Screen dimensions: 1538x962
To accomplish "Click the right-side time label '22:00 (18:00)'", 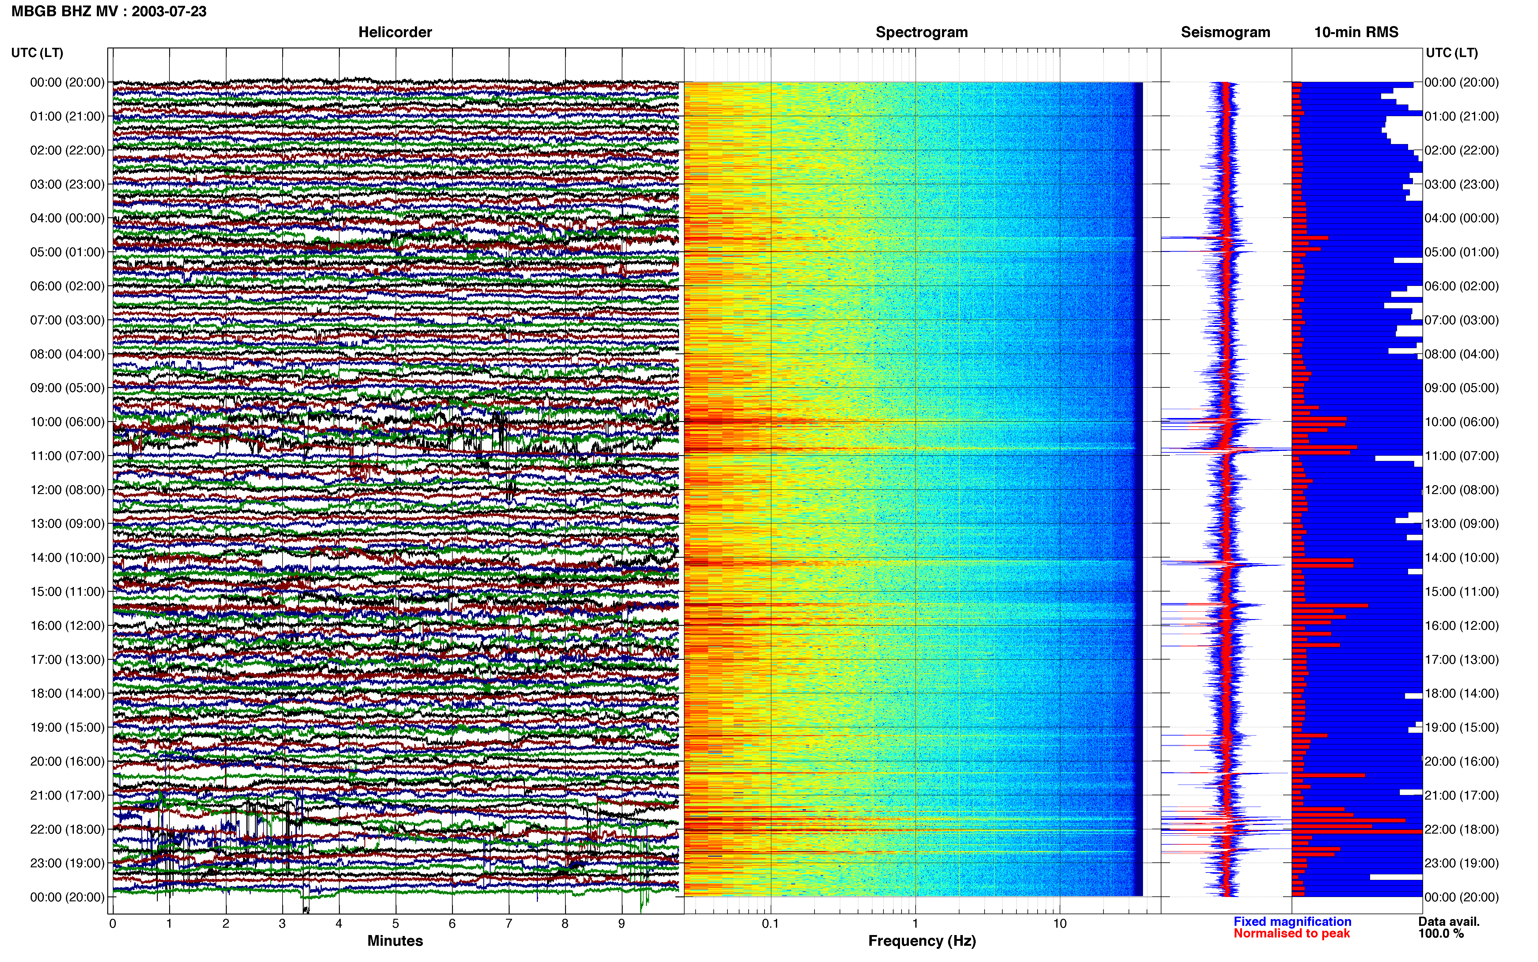I will pyautogui.click(x=1462, y=829).
